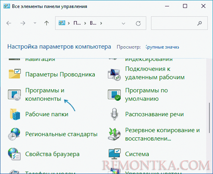Open Система link
This screenshot has height=174, width=213.
point(137,154)
